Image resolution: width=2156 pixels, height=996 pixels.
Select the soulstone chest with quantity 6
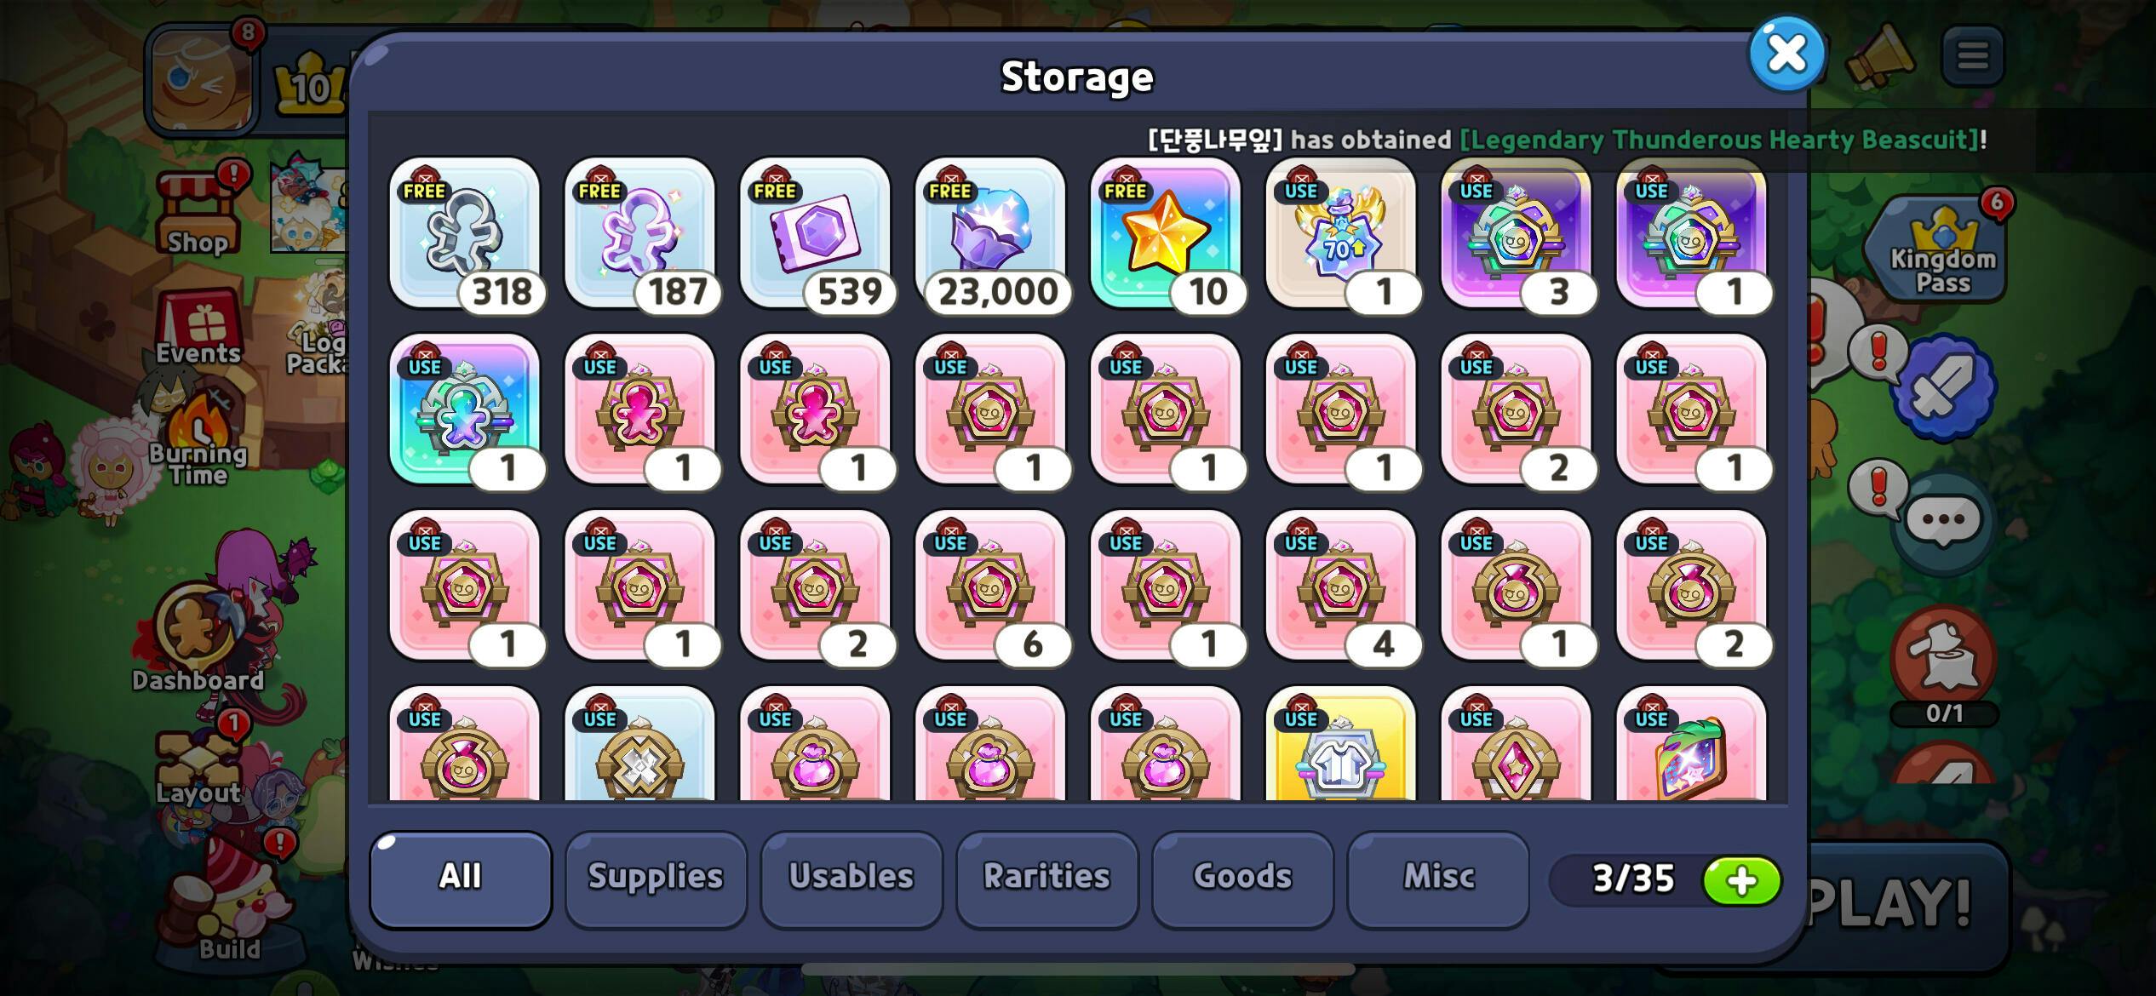[x=990, y=585]
